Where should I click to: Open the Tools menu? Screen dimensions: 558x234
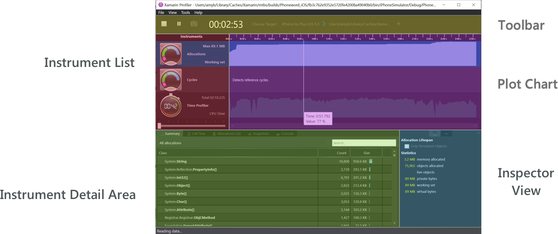click(185, 13)
